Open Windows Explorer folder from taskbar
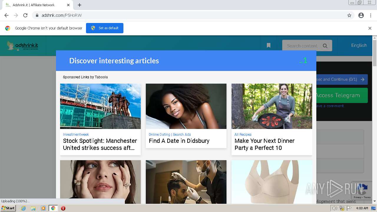The height and width of the screenshot is (212, 377). tap(33, 208)
